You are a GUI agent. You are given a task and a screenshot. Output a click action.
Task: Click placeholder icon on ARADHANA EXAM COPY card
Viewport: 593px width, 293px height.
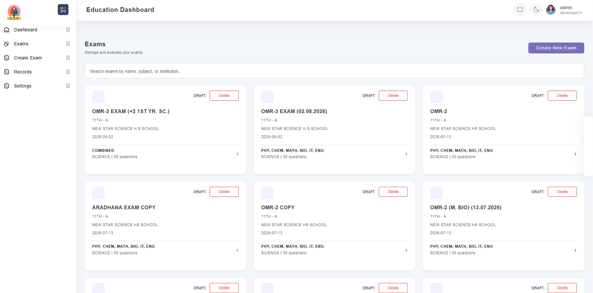pyautogui.click(x=99, y=193)
